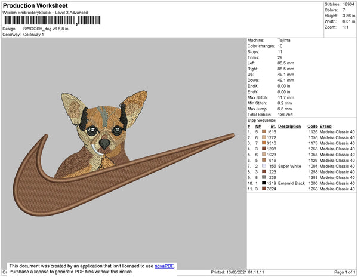Click the 'St.' column header
This screenshot has height=277, width=358.
(273, 127)
